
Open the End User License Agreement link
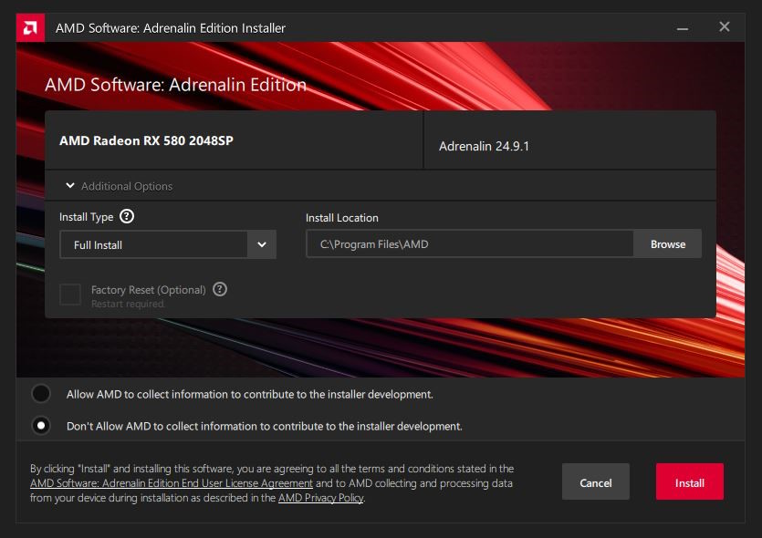click(172, 483)
